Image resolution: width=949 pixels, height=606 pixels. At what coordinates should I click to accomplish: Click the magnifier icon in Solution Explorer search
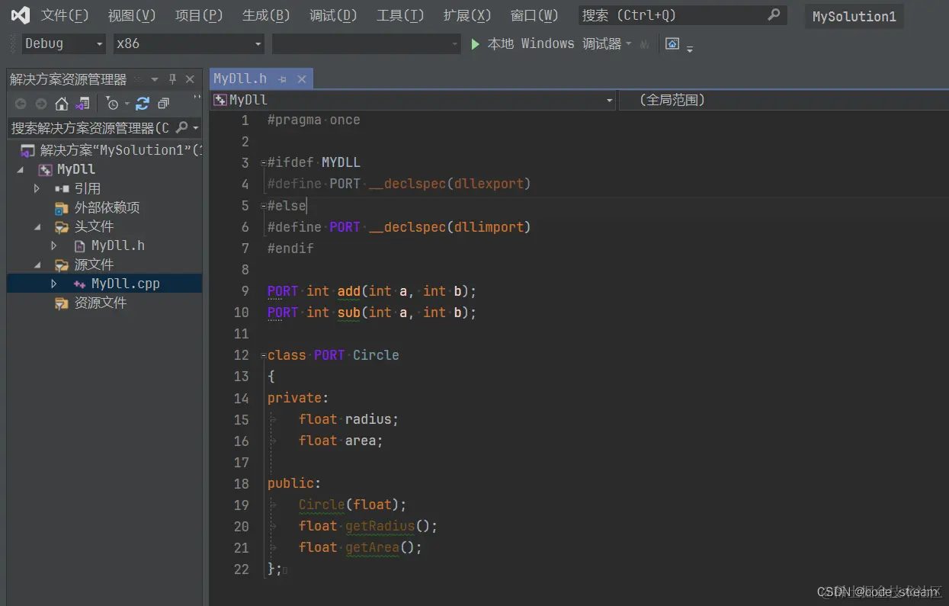181,127
